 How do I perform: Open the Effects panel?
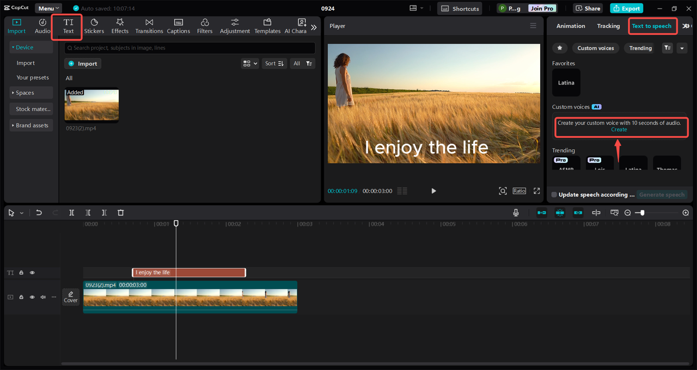point(120,26)
